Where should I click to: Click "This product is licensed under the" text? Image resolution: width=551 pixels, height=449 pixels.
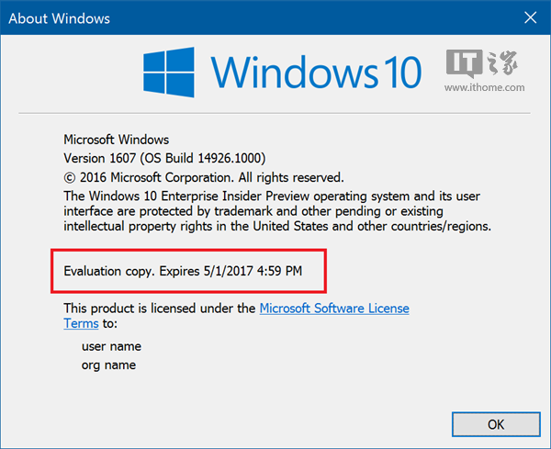tap(159, 309)
